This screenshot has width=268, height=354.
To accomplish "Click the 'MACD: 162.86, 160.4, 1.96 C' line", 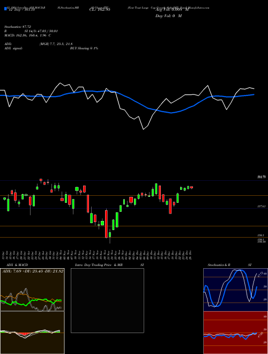I will point(27,35).
